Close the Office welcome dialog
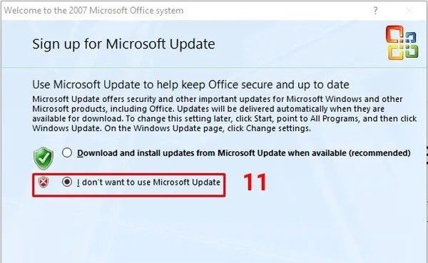 (x=409, y=11)
